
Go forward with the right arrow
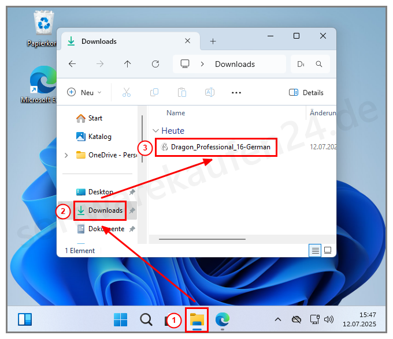coord(100,64)
